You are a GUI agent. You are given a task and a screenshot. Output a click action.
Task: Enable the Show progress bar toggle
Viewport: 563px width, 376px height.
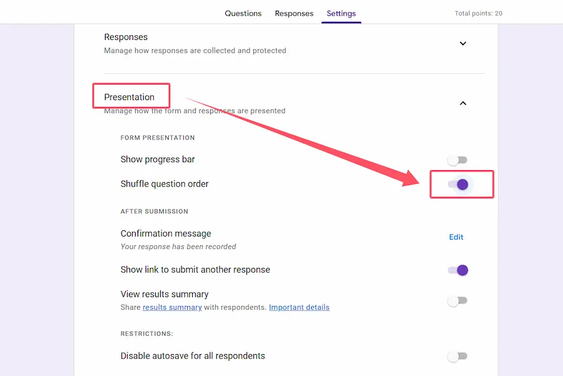pyautogui.click(x=457, y=160)
